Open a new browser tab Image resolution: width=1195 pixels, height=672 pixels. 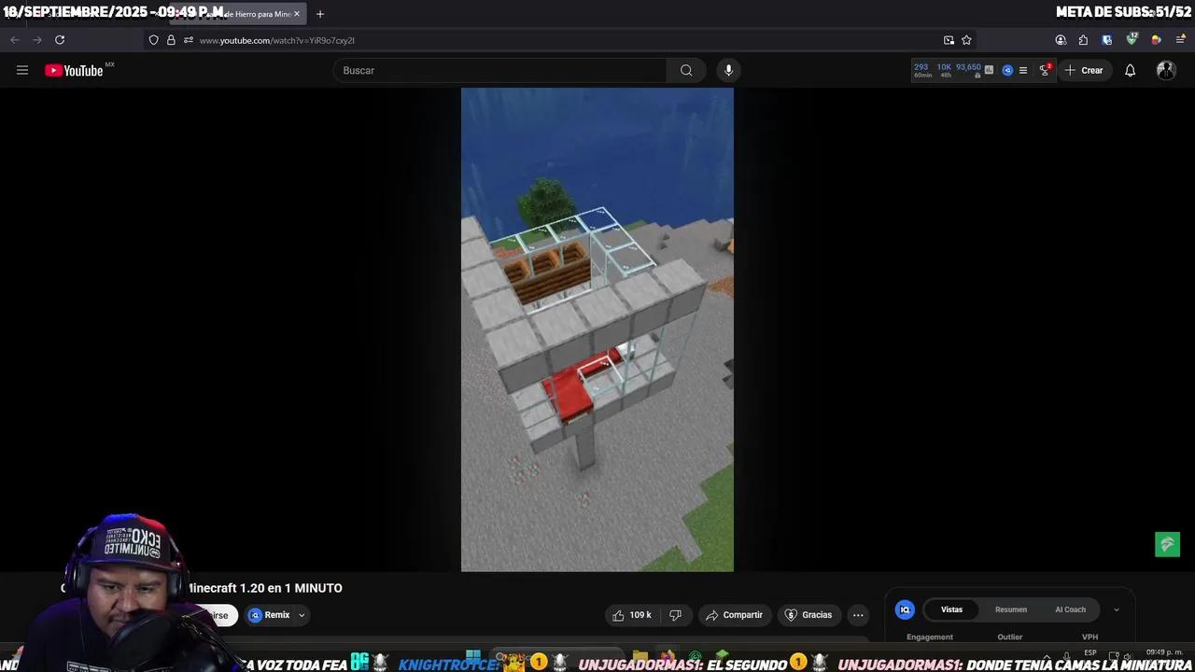click(x=320, y=14)
